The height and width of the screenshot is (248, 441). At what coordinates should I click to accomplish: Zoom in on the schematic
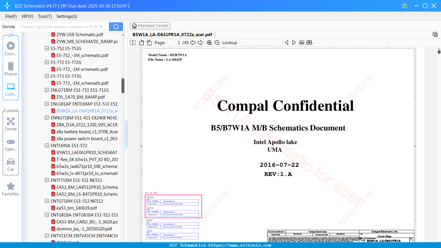click(209, 42)
